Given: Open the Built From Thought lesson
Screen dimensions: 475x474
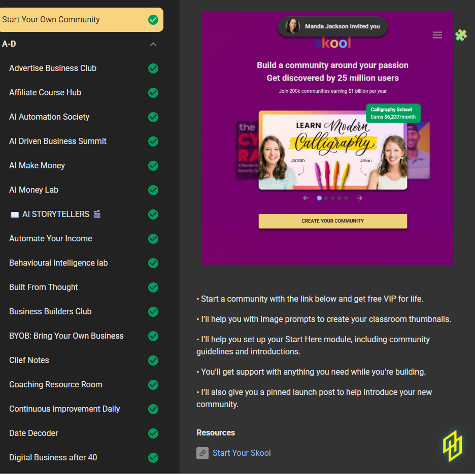Looking at the screenshot, I should click(x=44, y=287).
